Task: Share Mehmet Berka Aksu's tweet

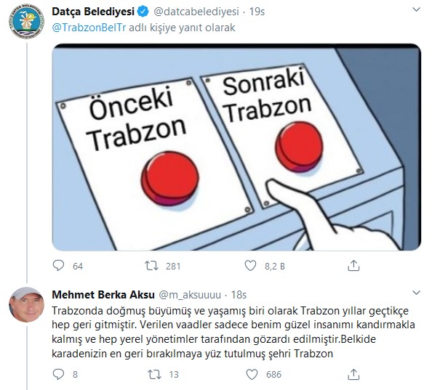Action: pyautogui.click(x=353, y=374)
